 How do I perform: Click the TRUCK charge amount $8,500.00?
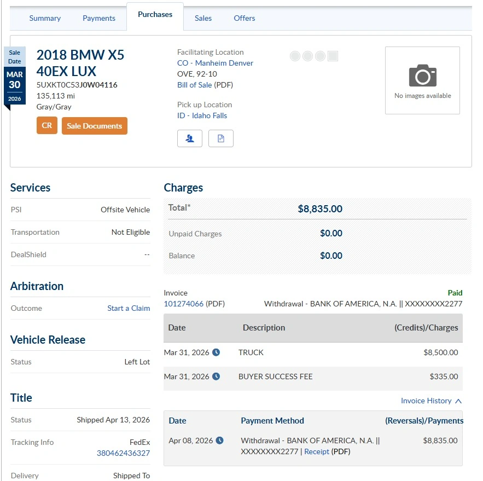click(x=441, y=352)
